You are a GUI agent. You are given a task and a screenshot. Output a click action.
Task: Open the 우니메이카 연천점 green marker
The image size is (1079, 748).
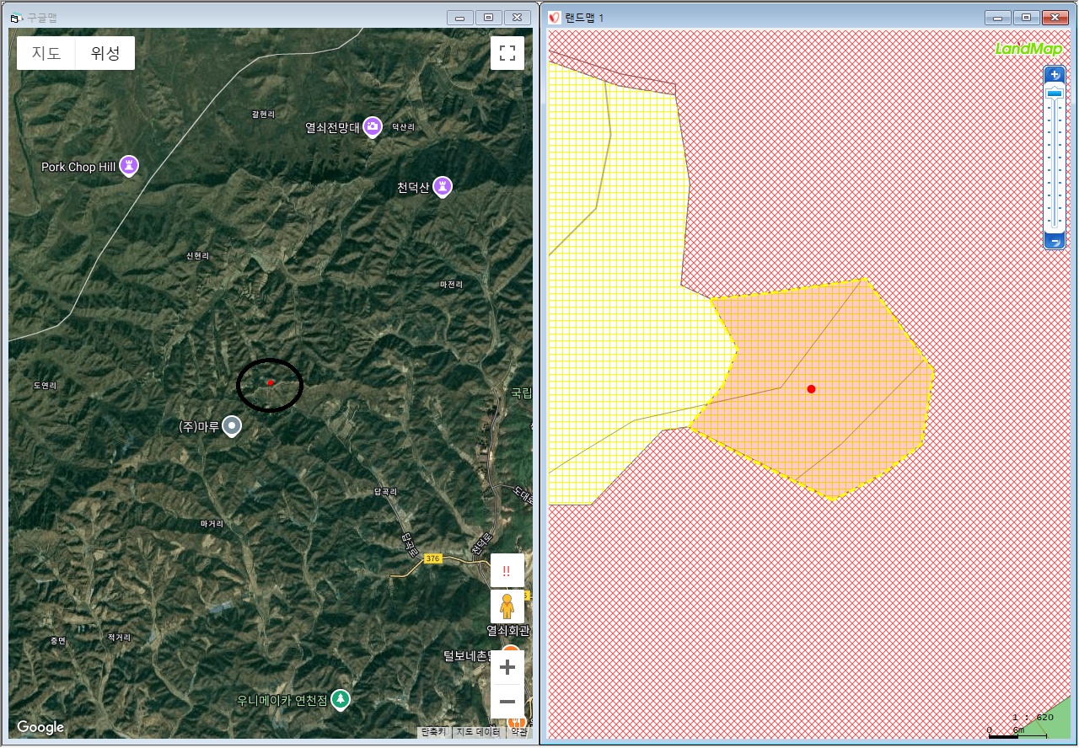(341, 699)
